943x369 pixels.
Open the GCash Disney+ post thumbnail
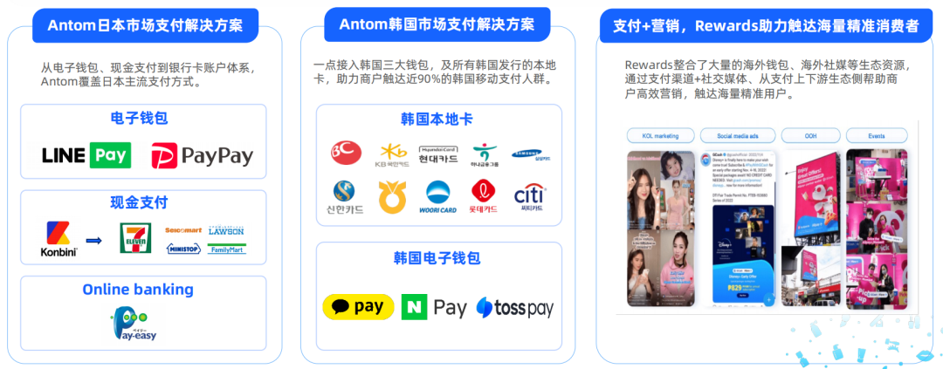(736, 229)
